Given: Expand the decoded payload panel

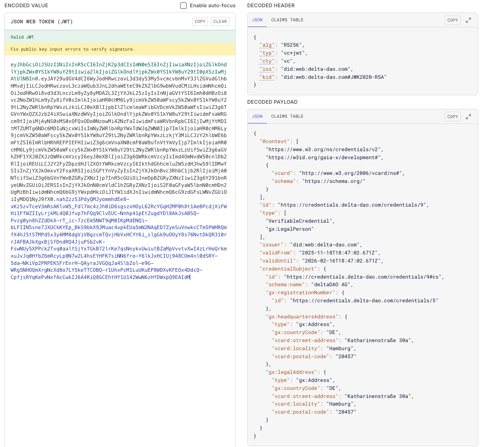Looking at the screenshot, I should point(468,117).
